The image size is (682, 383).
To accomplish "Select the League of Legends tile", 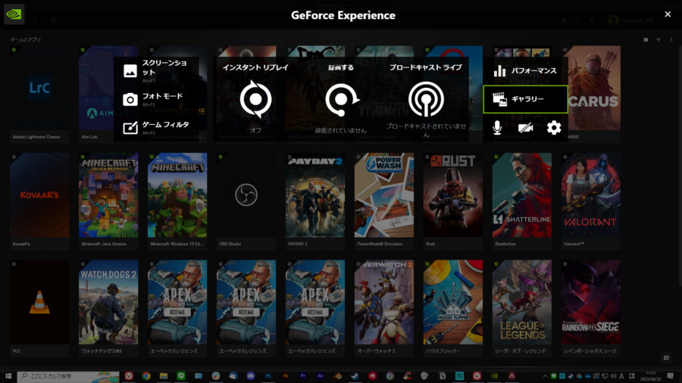I will click(522, 308).
